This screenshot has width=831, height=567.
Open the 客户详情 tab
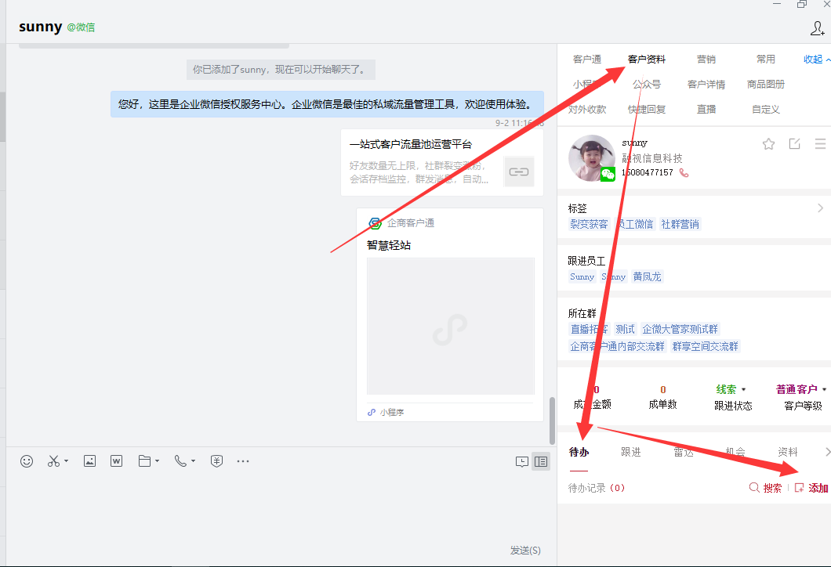706,84
